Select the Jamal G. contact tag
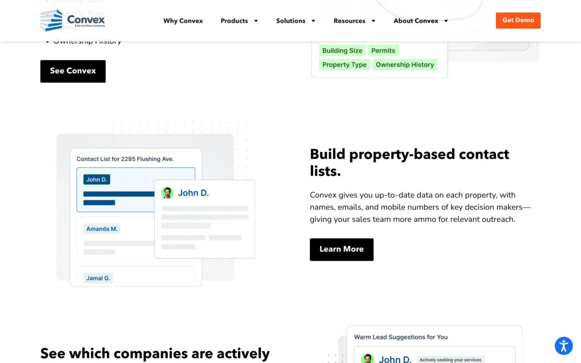 pyautogui.click(x=98, y=278)
